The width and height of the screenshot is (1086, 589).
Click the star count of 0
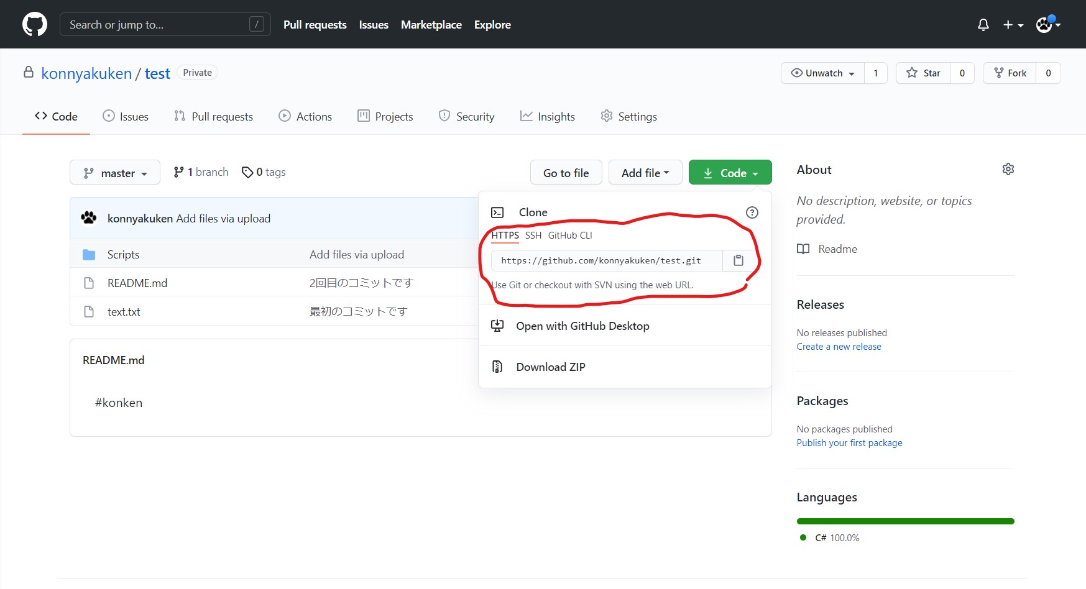tap(962, 73)
